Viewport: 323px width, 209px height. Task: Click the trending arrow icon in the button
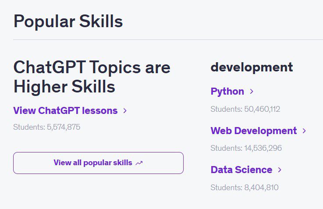coord(139,163)
